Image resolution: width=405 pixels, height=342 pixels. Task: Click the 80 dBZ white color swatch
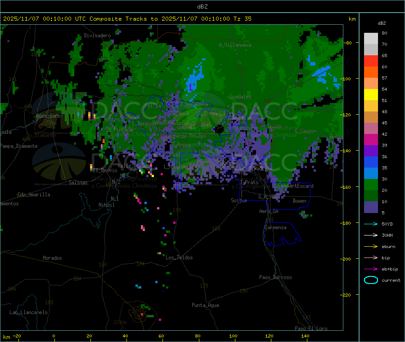pyautogui.click(x=371, y=39)
